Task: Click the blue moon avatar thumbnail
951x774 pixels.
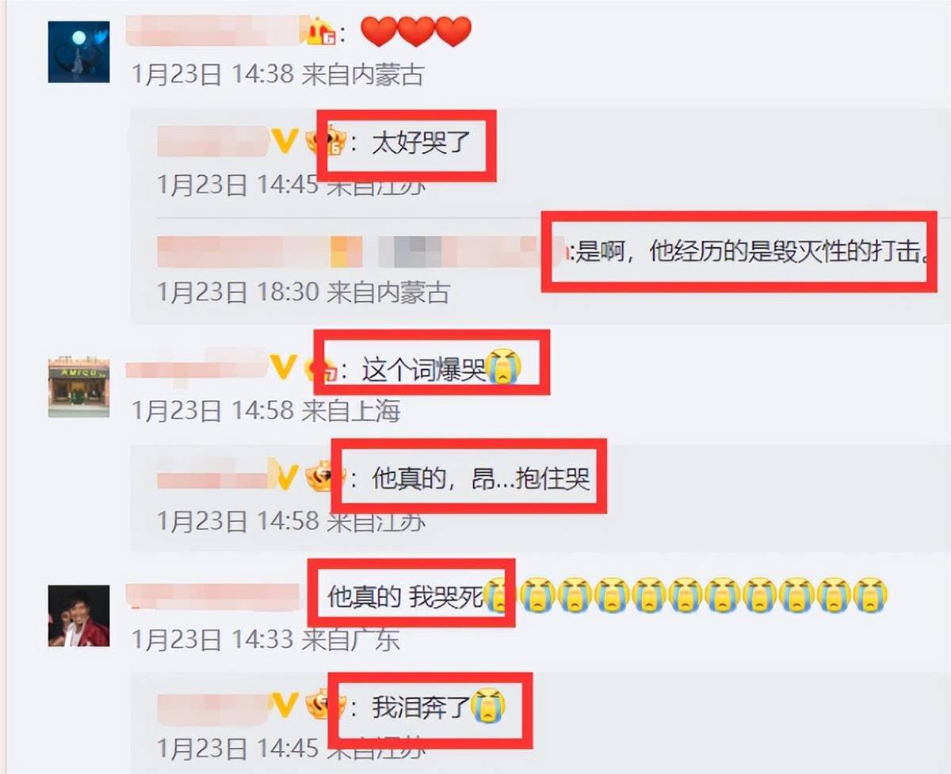Action: pyautogui.click(x=78, y=51)
